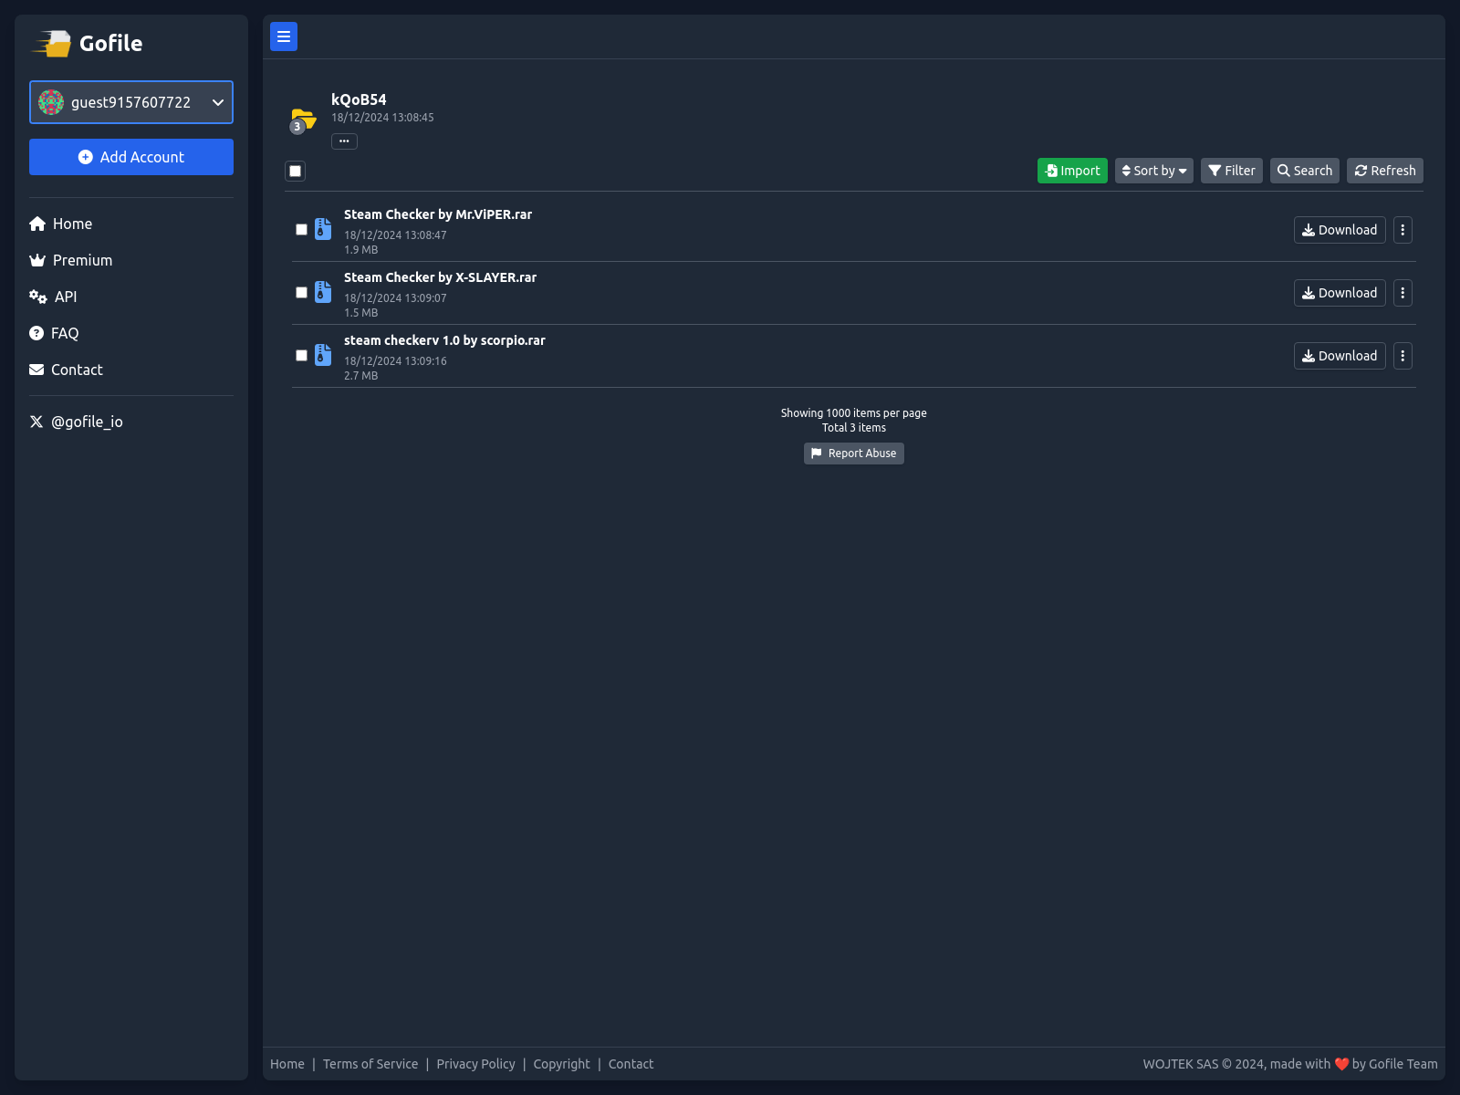Screen dimensions: 1460x1095
Task: Open API section in sidebar
Action: [53, 297]
